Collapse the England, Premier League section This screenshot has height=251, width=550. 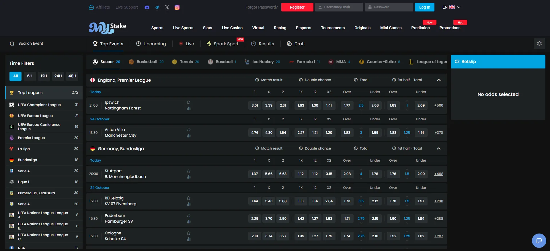click(438, 80)
